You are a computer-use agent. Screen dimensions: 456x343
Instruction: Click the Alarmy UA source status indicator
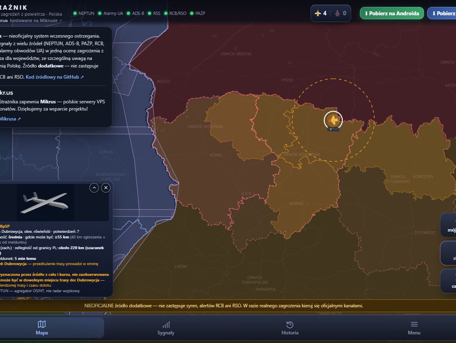coord(111,13)
